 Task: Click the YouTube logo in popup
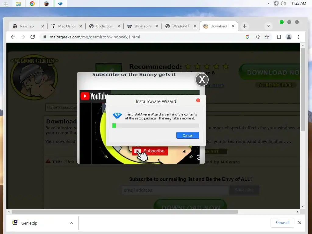94,96
